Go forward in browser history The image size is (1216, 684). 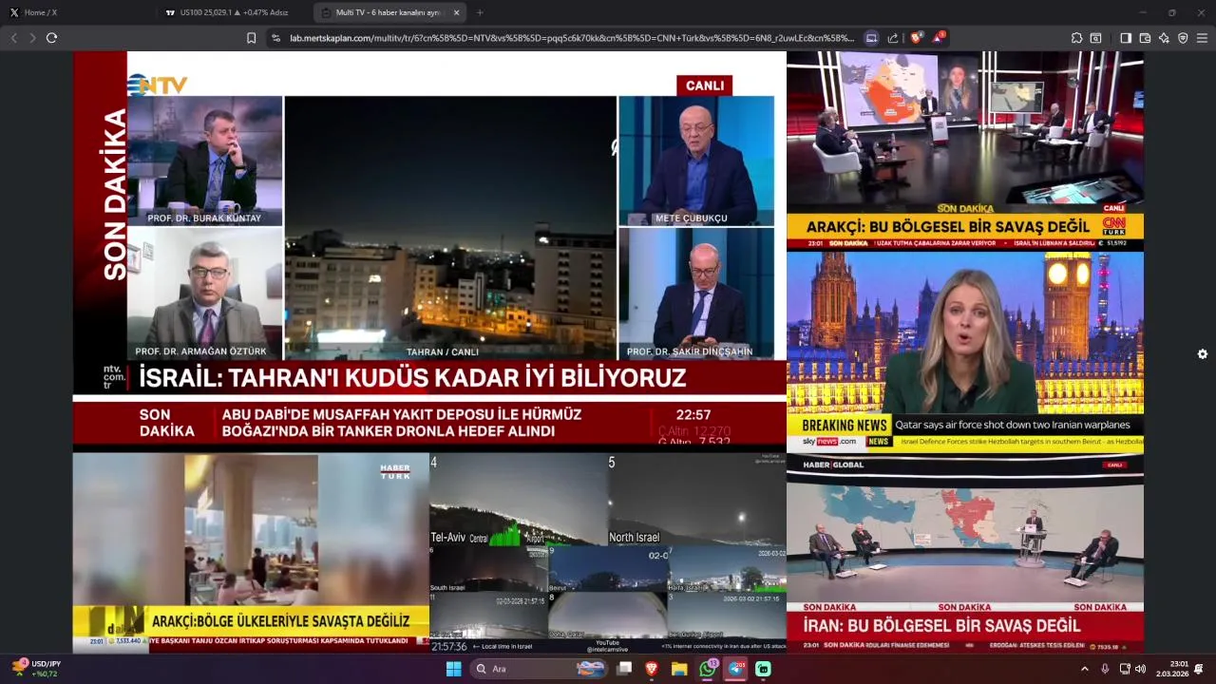[x=32, y=38]
